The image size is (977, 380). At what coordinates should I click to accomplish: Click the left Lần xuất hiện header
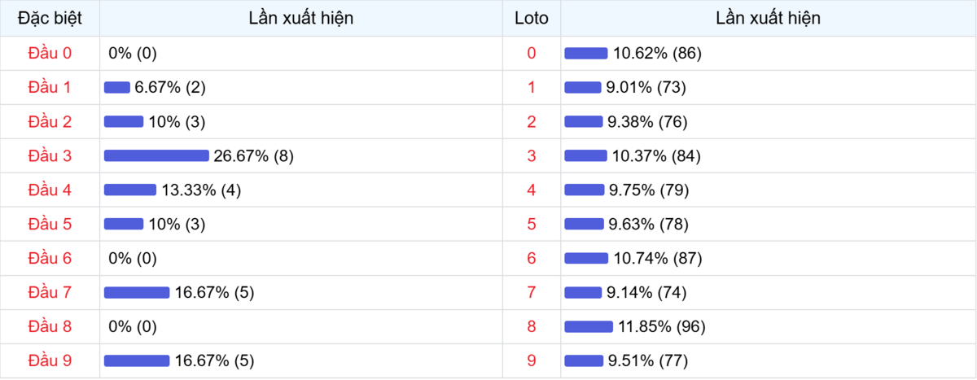pyautogui.click(x=301, y=18)
